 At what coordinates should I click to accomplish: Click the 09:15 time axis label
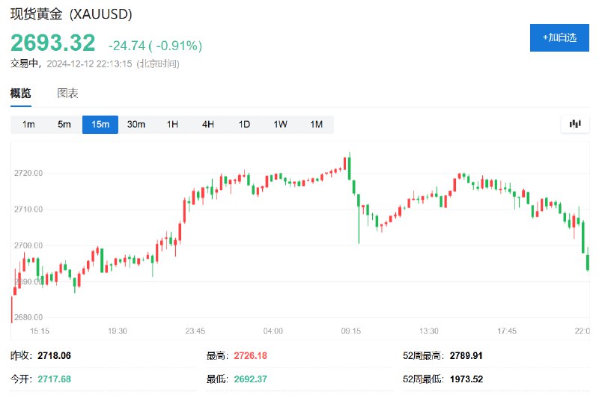coord(351,331)
